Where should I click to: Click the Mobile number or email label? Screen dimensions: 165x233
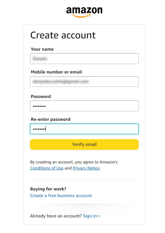56,72
